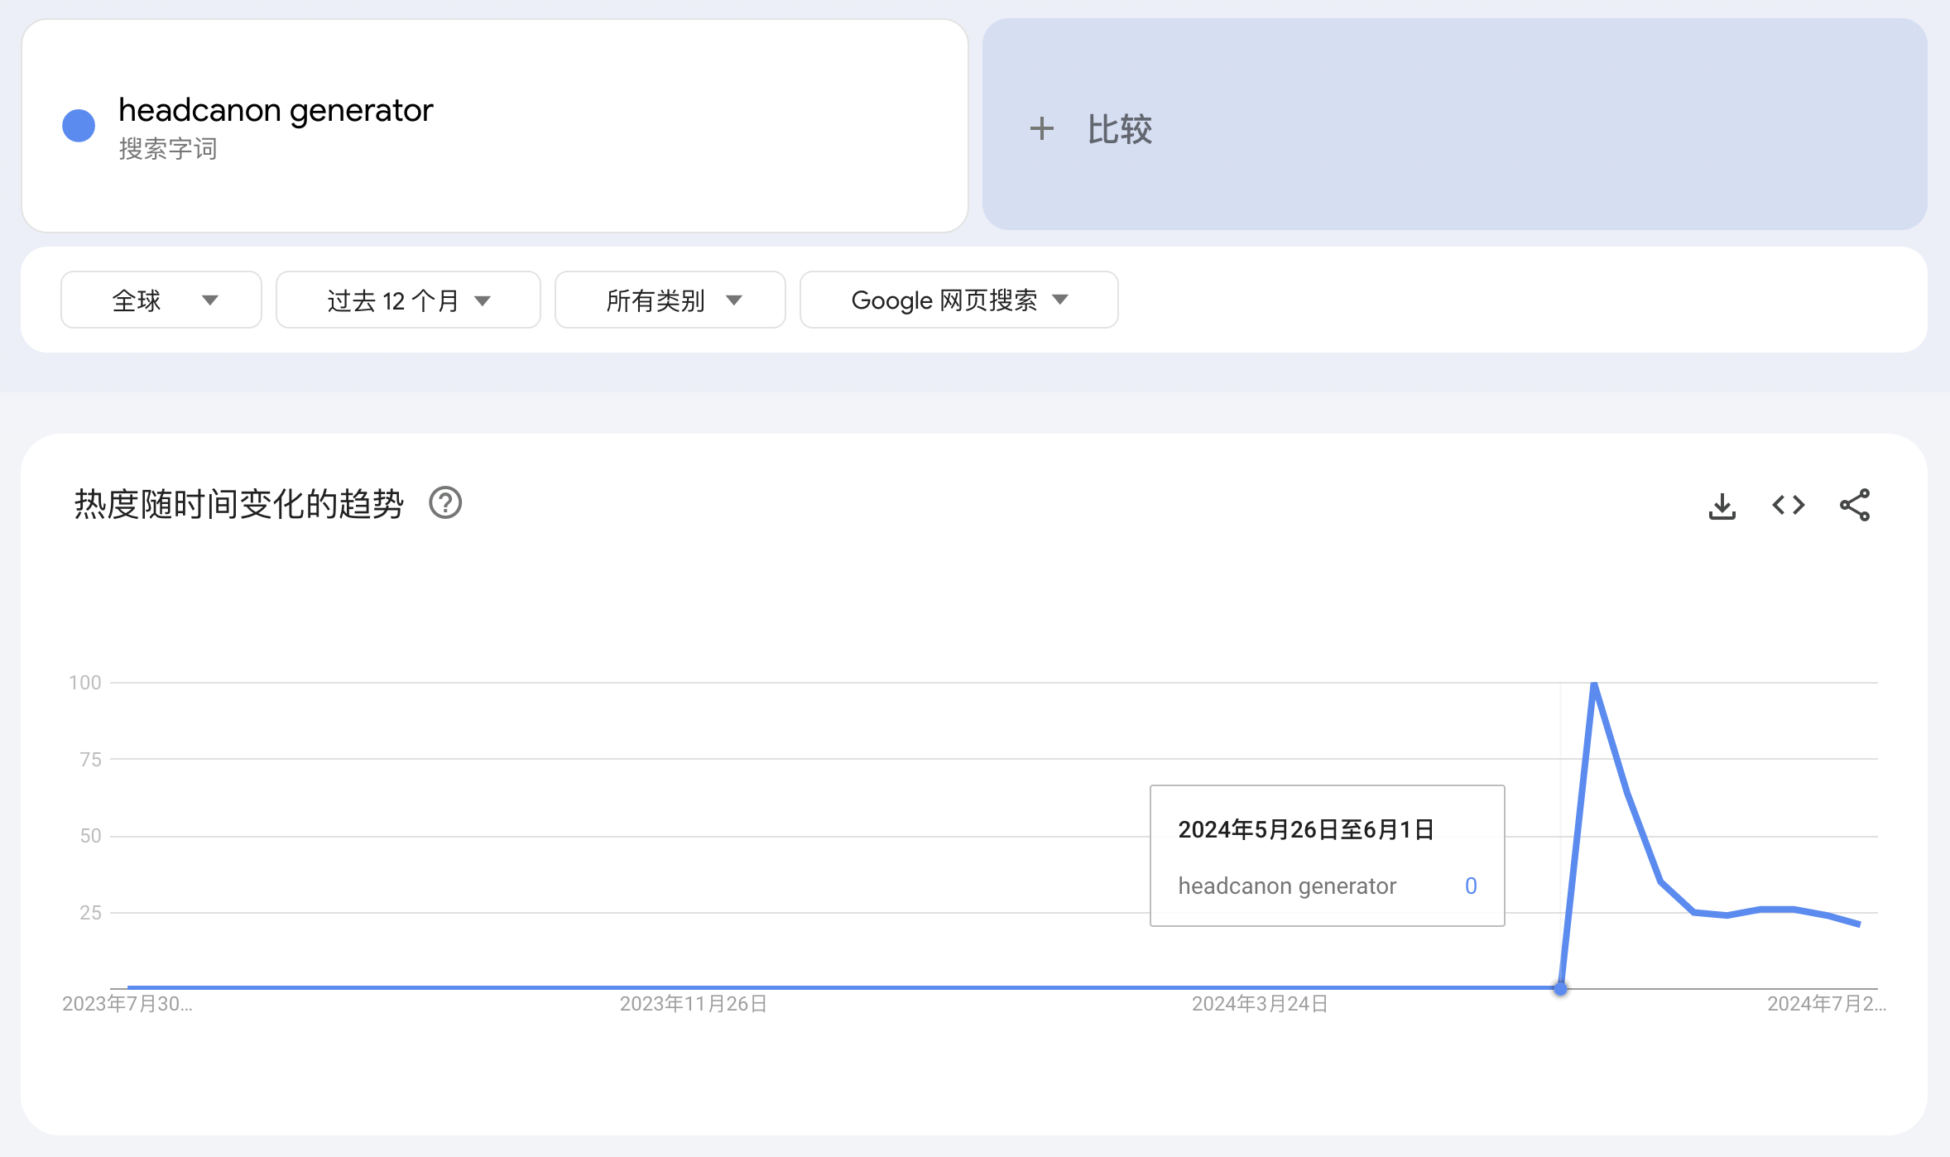Click the tooltip value 0
This screenshot has height=1157, width=1950.
[x=1471, y=886]
